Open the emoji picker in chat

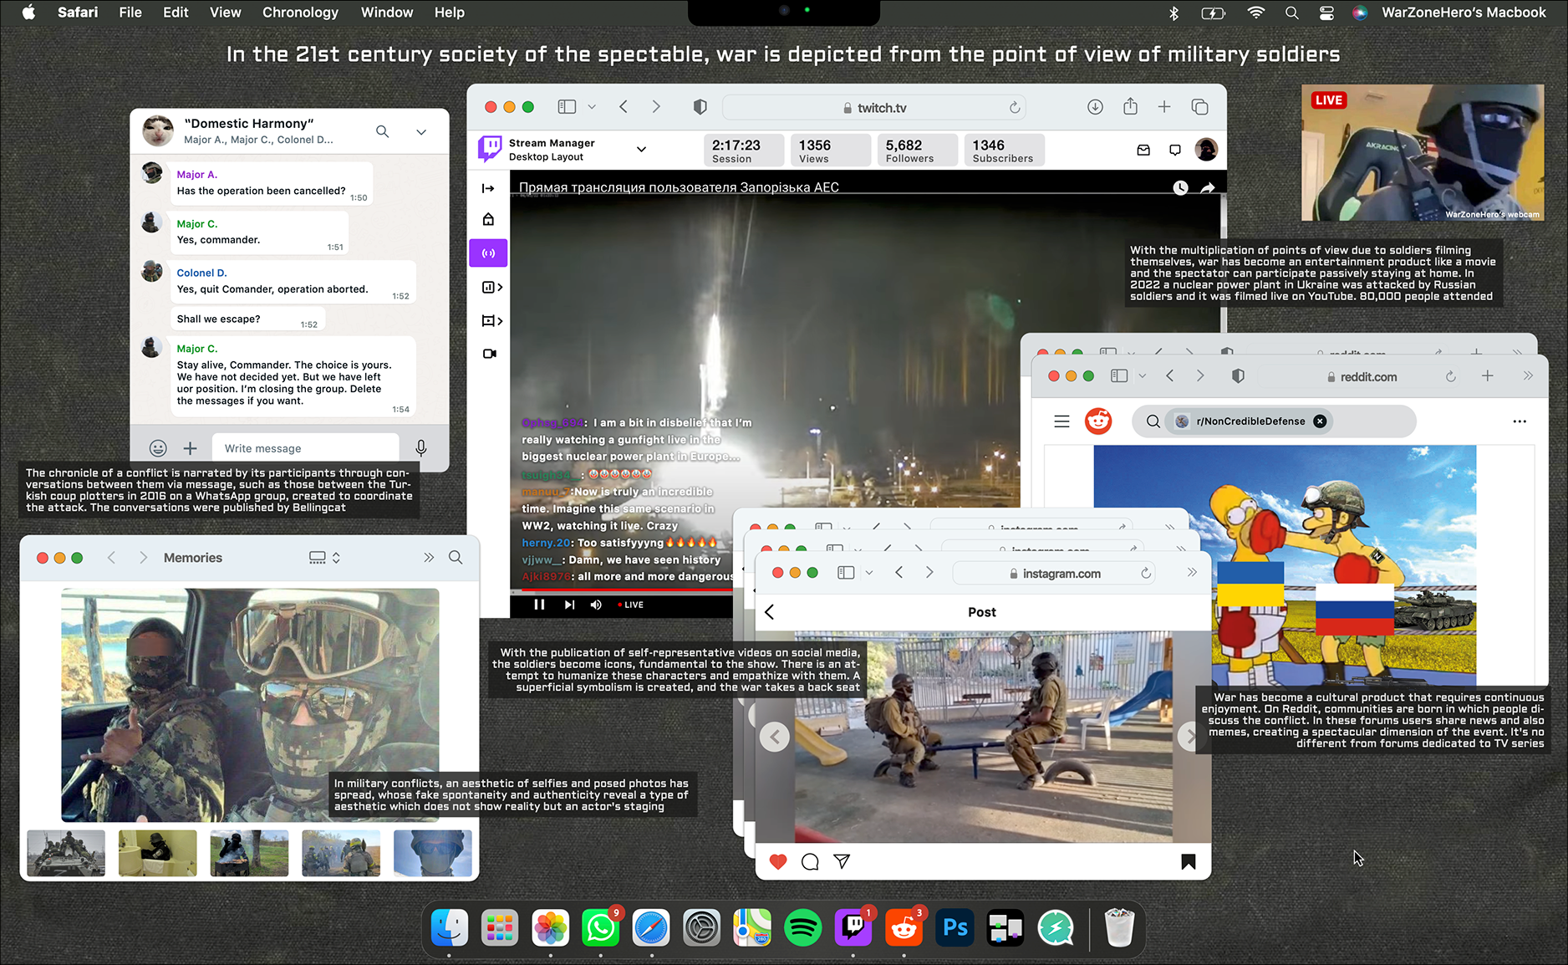[158, 448]
